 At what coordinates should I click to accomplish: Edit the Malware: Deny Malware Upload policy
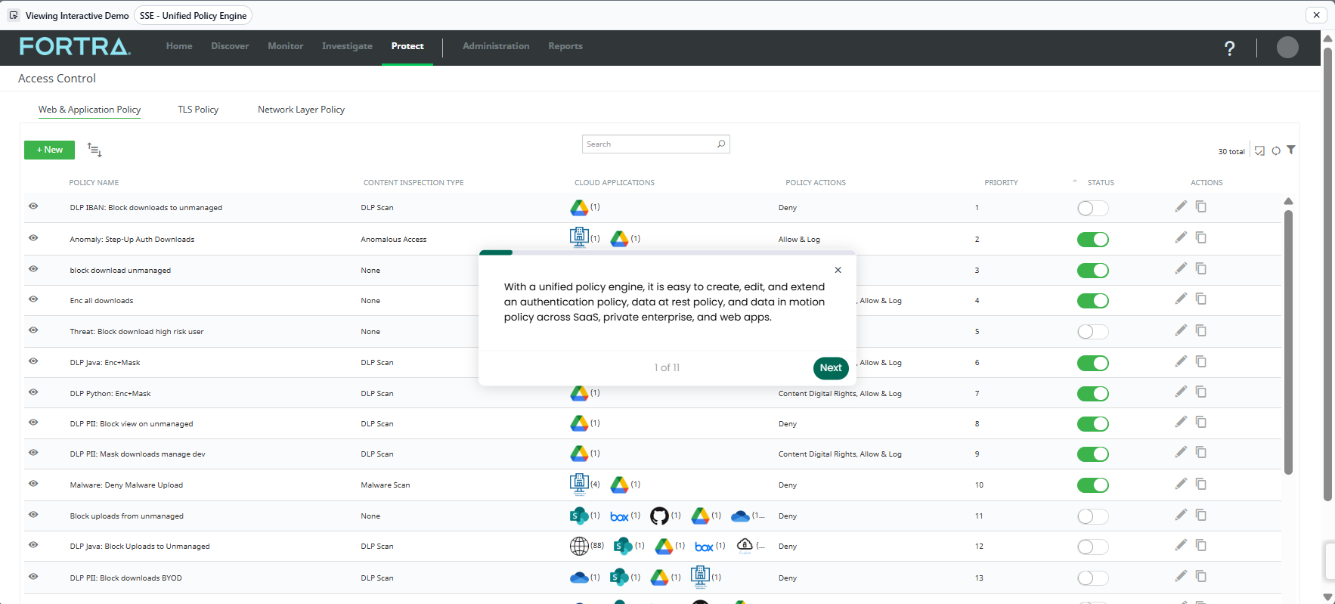click(x=1181, y=484)
